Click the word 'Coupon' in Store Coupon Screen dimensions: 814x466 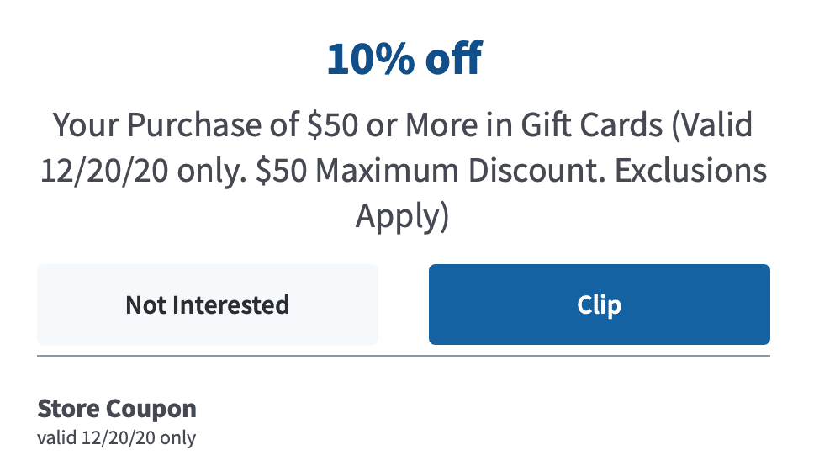[x=152, y=410]
